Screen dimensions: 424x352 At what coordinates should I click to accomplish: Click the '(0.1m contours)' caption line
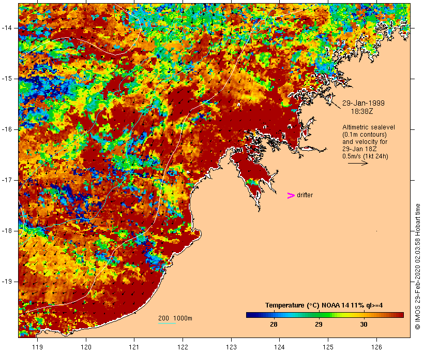365,135
